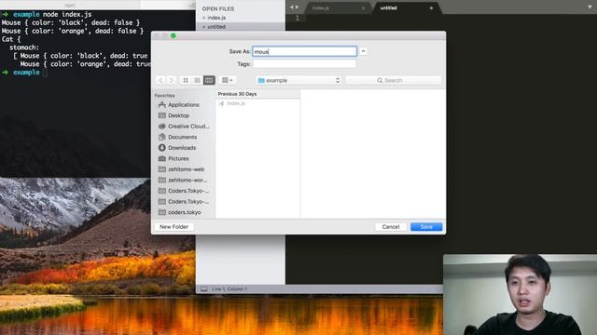Go forward in save dialog

pos(172,80)
